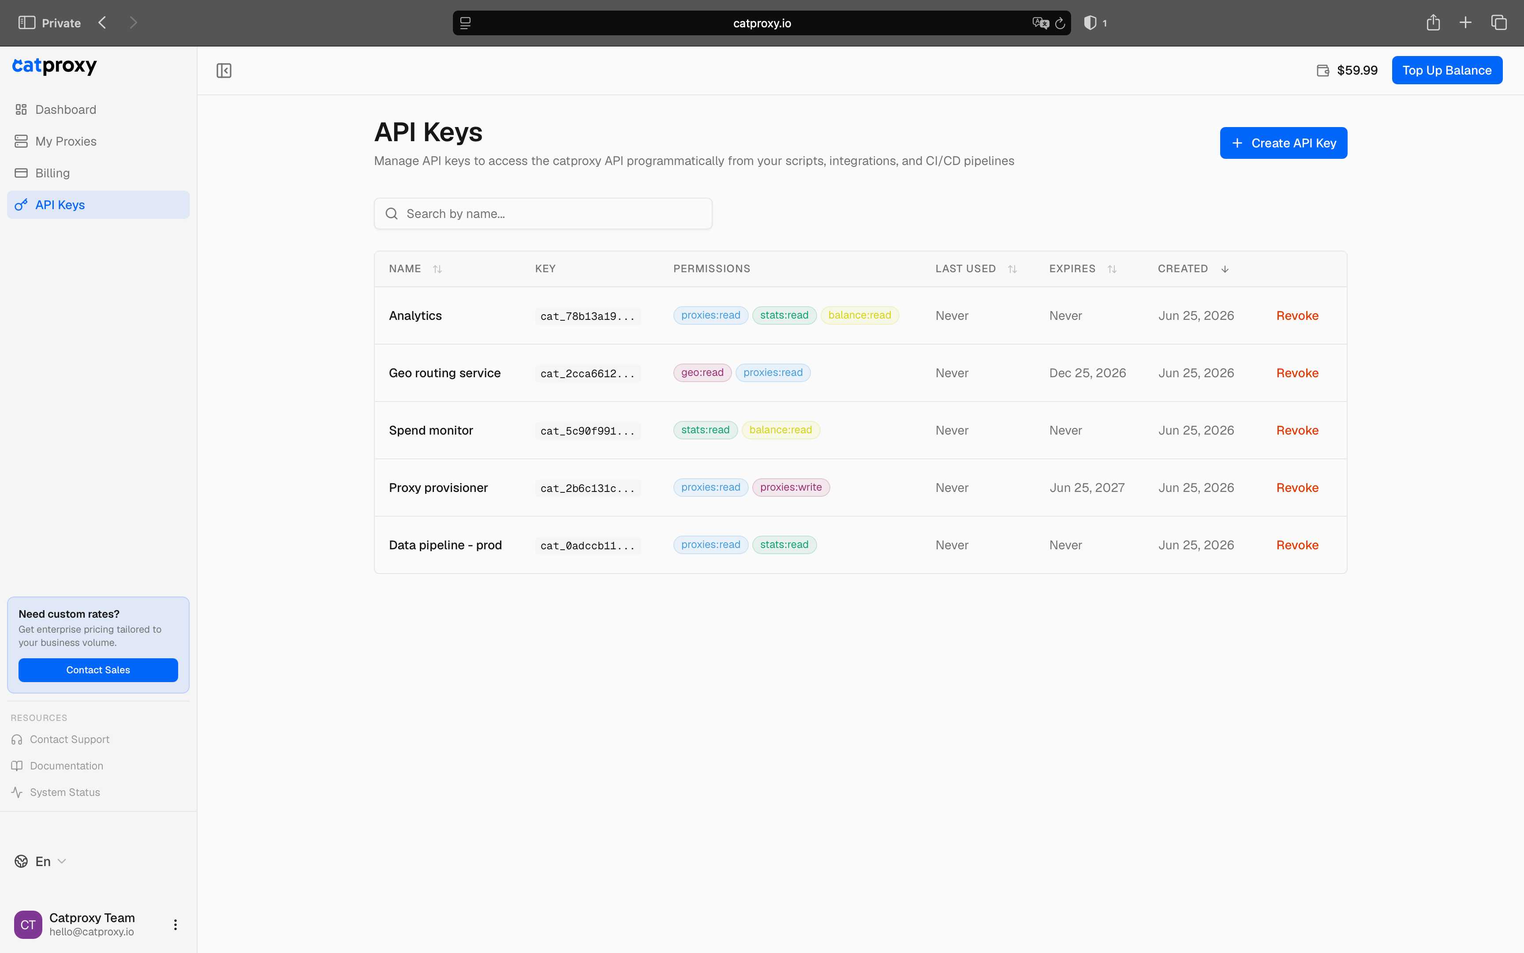Open the account options three-dot menu

(175, 925)
